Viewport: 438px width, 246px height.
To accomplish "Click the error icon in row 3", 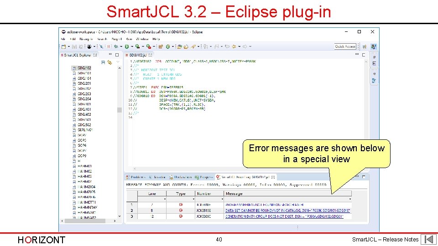I will [x=181, y=216].
